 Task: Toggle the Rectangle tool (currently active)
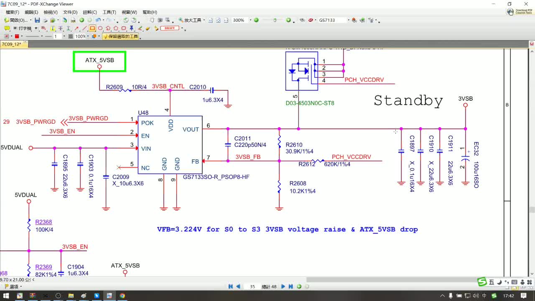pos(92,28)
